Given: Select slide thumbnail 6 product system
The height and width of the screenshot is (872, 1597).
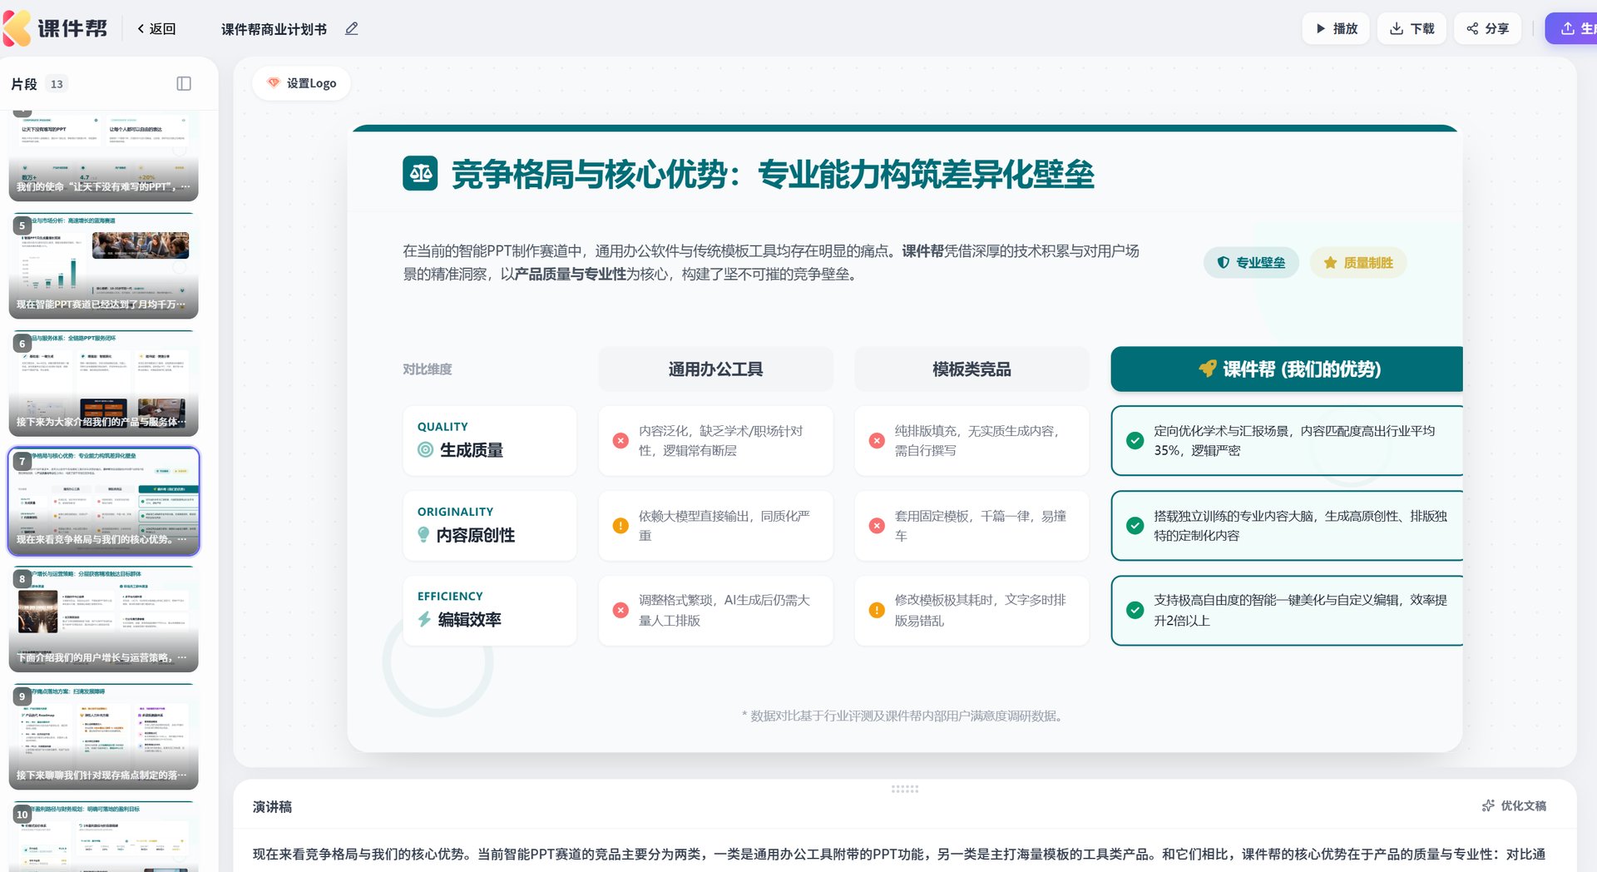Looking at the screenshot, I should tap(104, 384).
